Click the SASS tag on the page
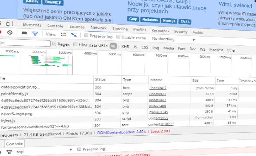This screenshot has width=256, height=156. [x=185, y=21]
